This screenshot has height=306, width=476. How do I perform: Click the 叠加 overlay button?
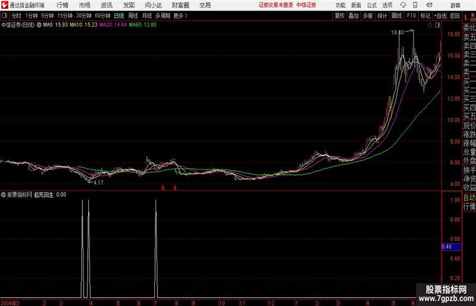(354, 16)
